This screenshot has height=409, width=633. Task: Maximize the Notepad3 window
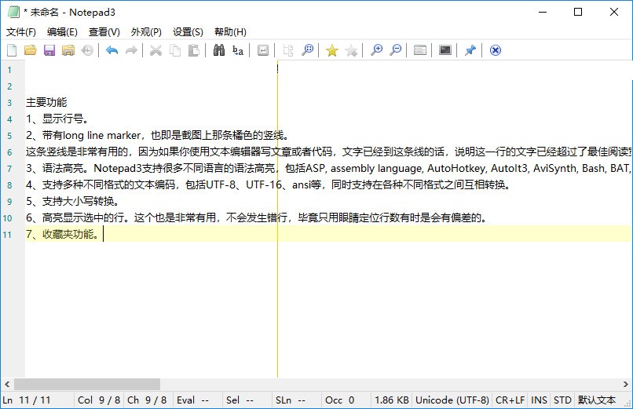point(578,12)
